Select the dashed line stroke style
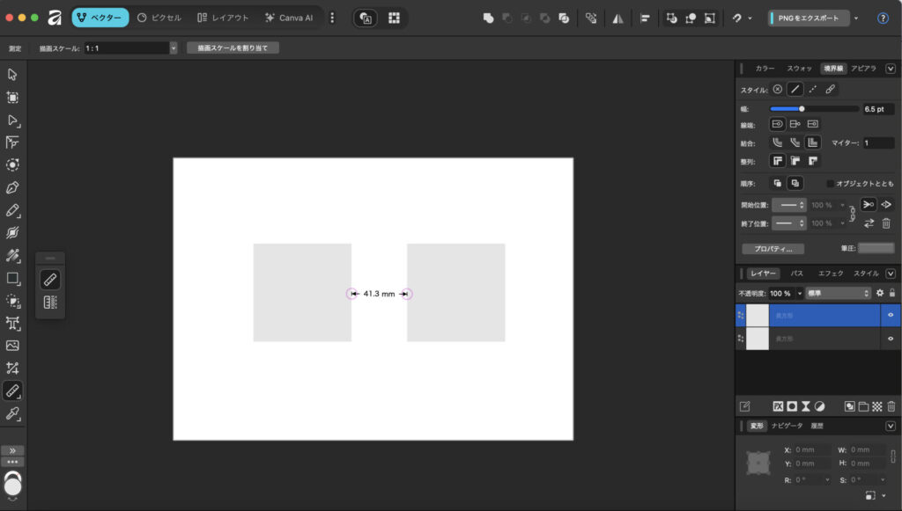Image resolution: width=902 pixels, height=511 pixels. tap(812, 89)
